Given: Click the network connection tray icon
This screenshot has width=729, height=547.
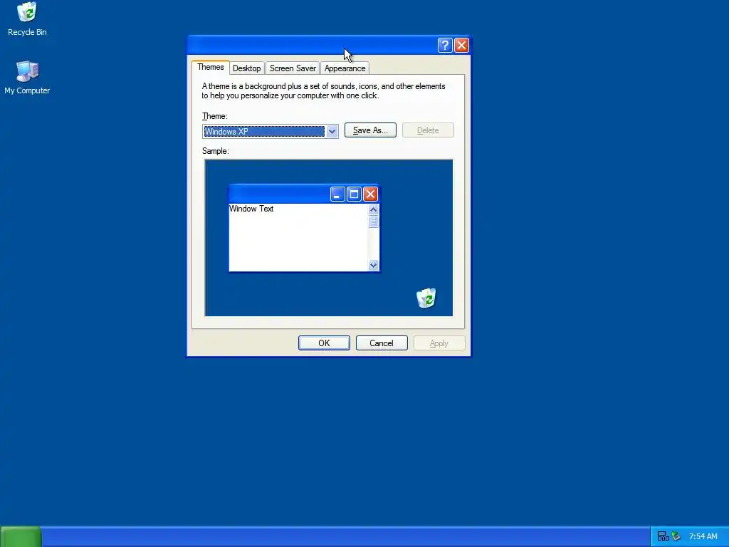Looking at the screenshot, I should point(663,536).
